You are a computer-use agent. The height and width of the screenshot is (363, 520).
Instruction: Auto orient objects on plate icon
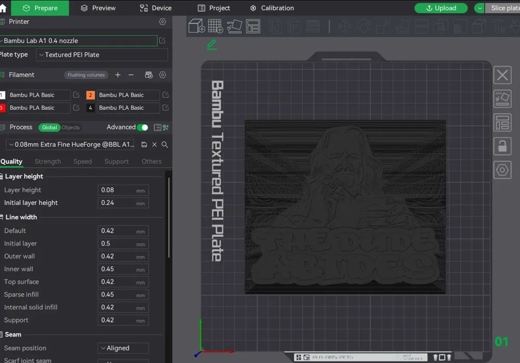coord(502,99)
